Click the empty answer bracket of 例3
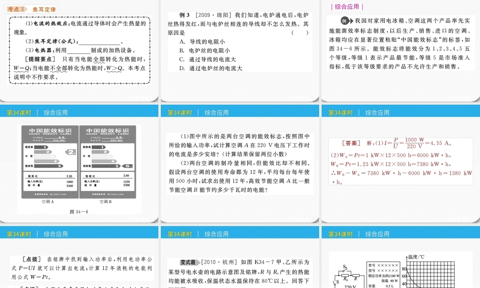Image resolution: width=480 pixels, height=288 pixels. pyautogui.click(x=300, y=33)
